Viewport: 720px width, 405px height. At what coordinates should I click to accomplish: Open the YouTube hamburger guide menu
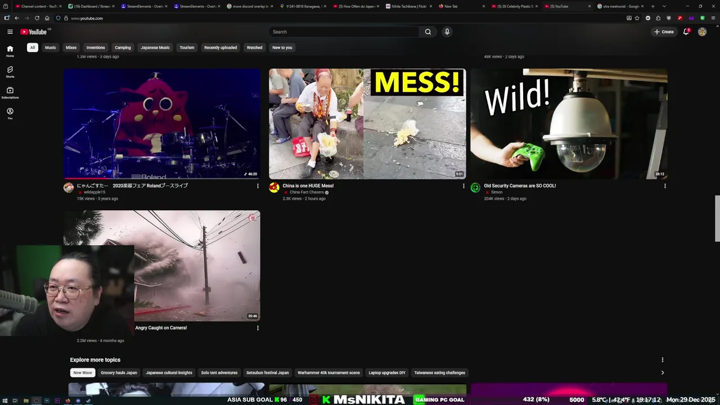click(10, 32)
